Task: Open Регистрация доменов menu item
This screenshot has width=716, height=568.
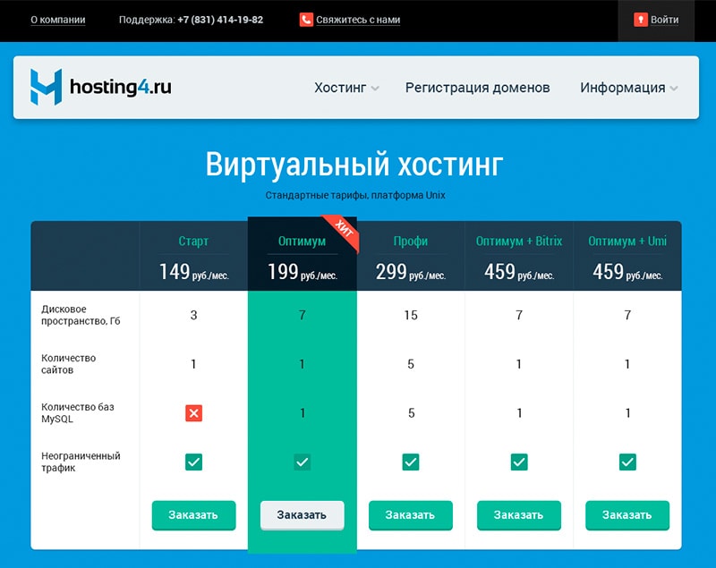Action: (x=477, y=88)
